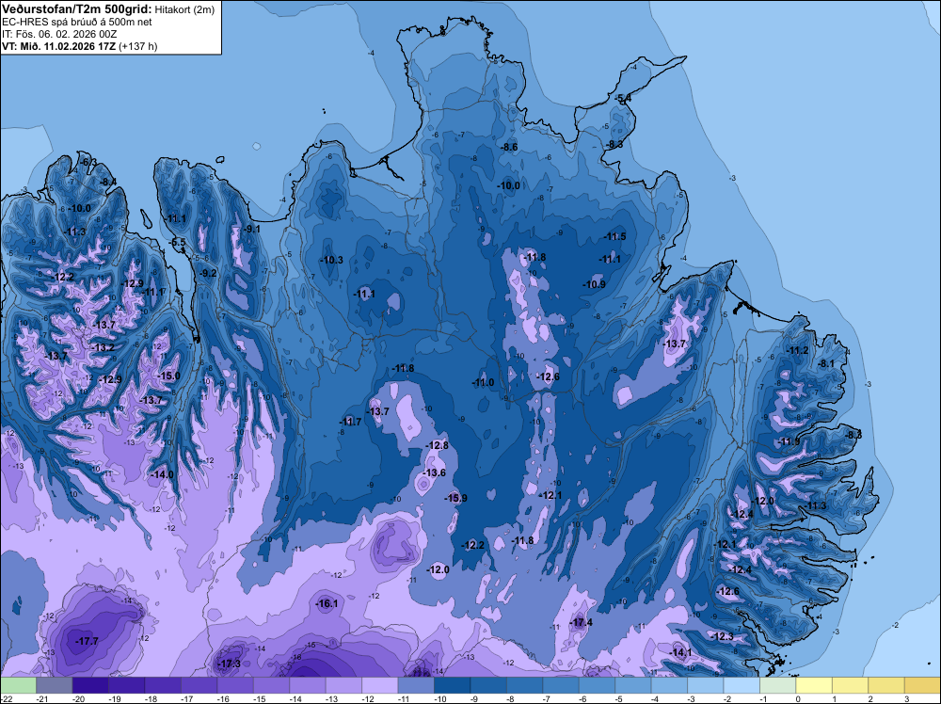Click the -10.3 temperature label
This screenshot has height=704, width=941.
click(332, 260)
